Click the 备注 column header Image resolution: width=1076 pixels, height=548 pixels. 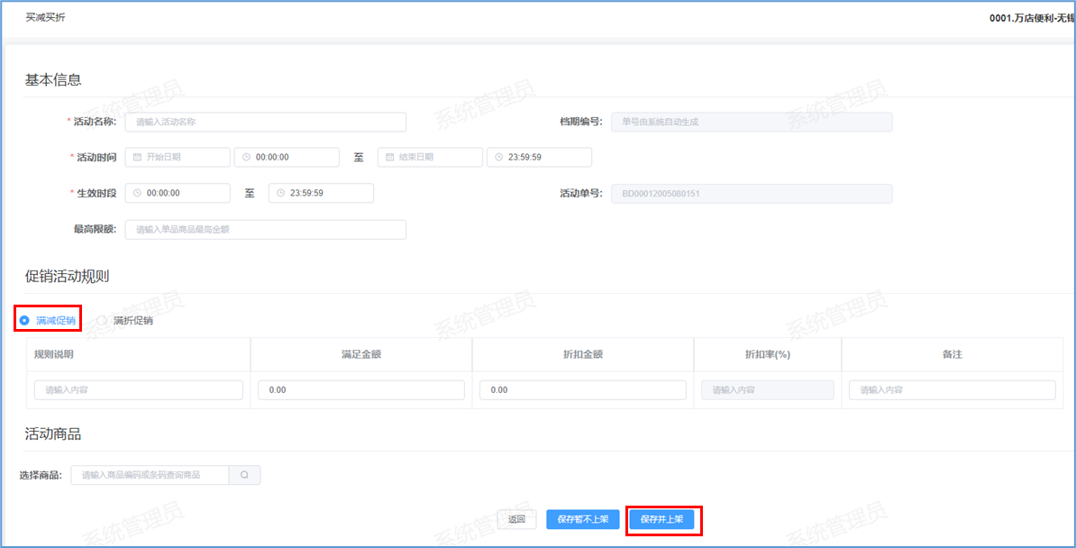[952, 354]
